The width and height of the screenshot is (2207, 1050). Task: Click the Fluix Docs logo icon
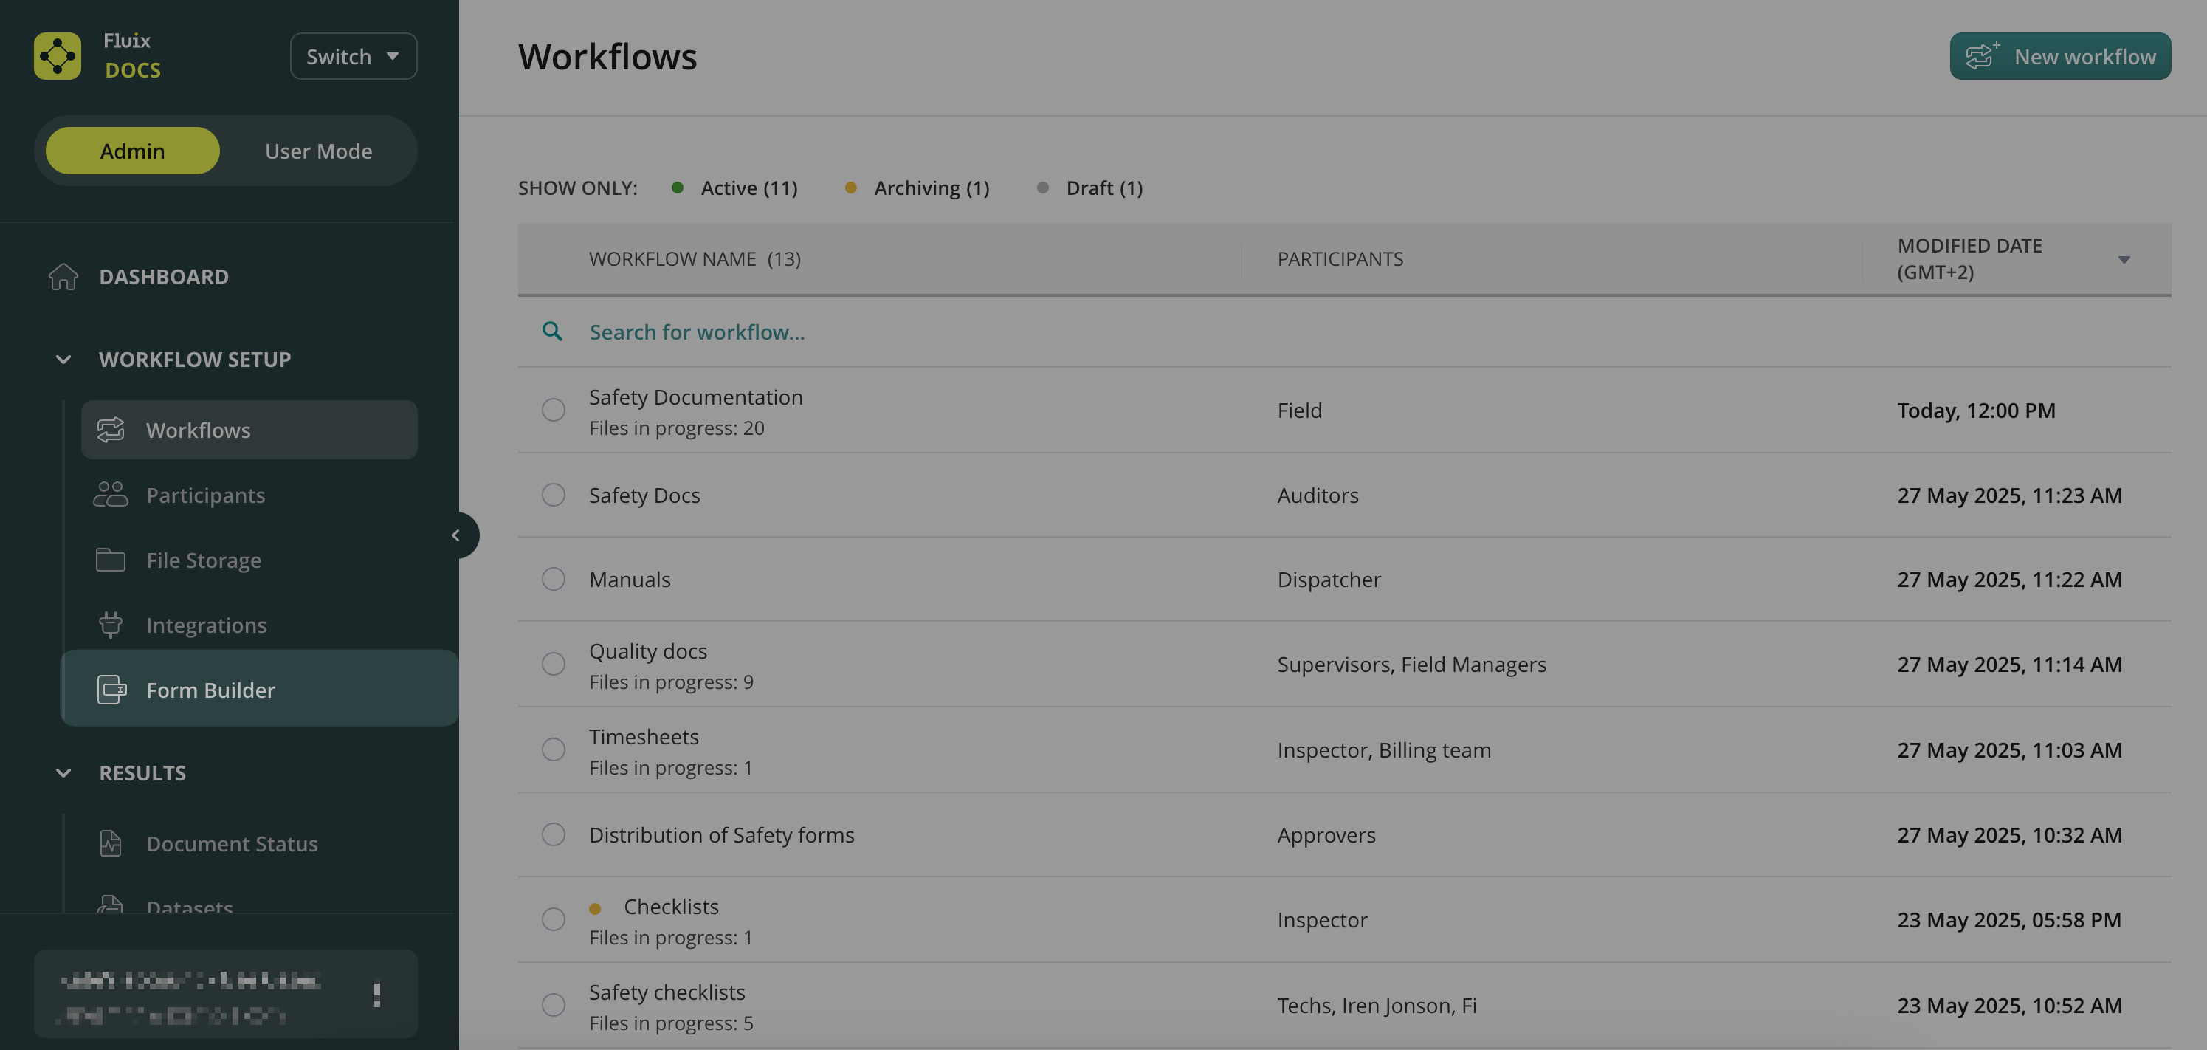click(58, 57)
